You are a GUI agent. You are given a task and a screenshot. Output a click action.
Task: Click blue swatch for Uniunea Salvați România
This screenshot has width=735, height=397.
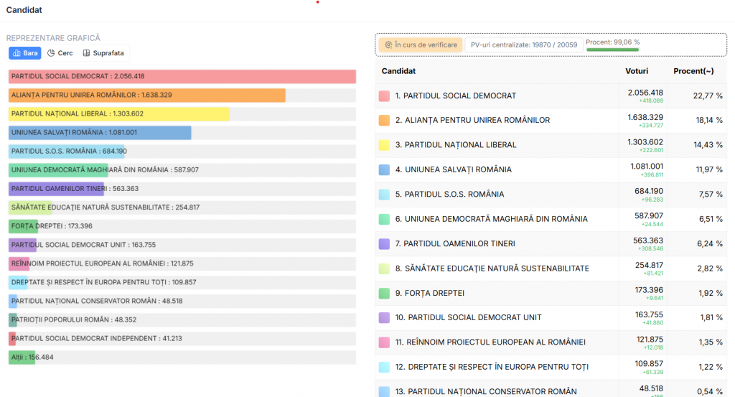coord(384,169)
